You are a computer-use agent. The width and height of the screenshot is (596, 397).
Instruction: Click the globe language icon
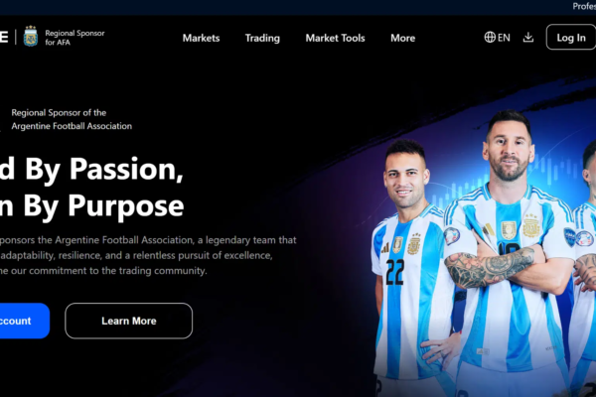point(490,38)
